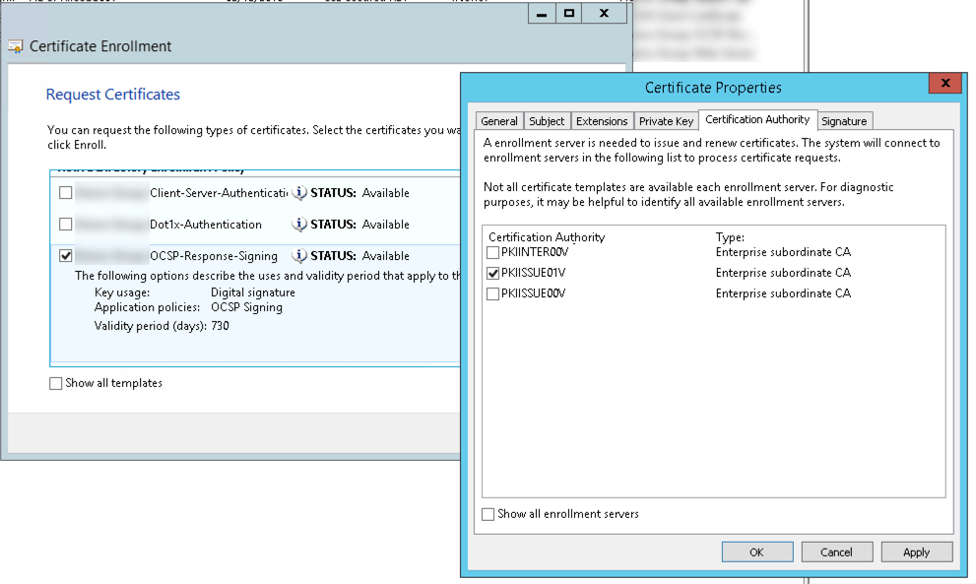Viewport: 976px width, 584px height.
Task: Click Enterprise subordinate CA for PKIISSUE01V
Action: [x=783, y=273]
